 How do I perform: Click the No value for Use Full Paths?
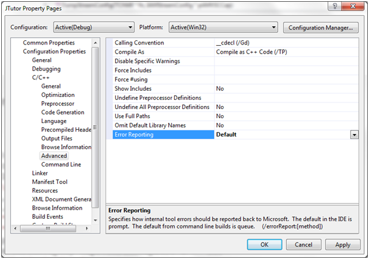tap(220, 116)
